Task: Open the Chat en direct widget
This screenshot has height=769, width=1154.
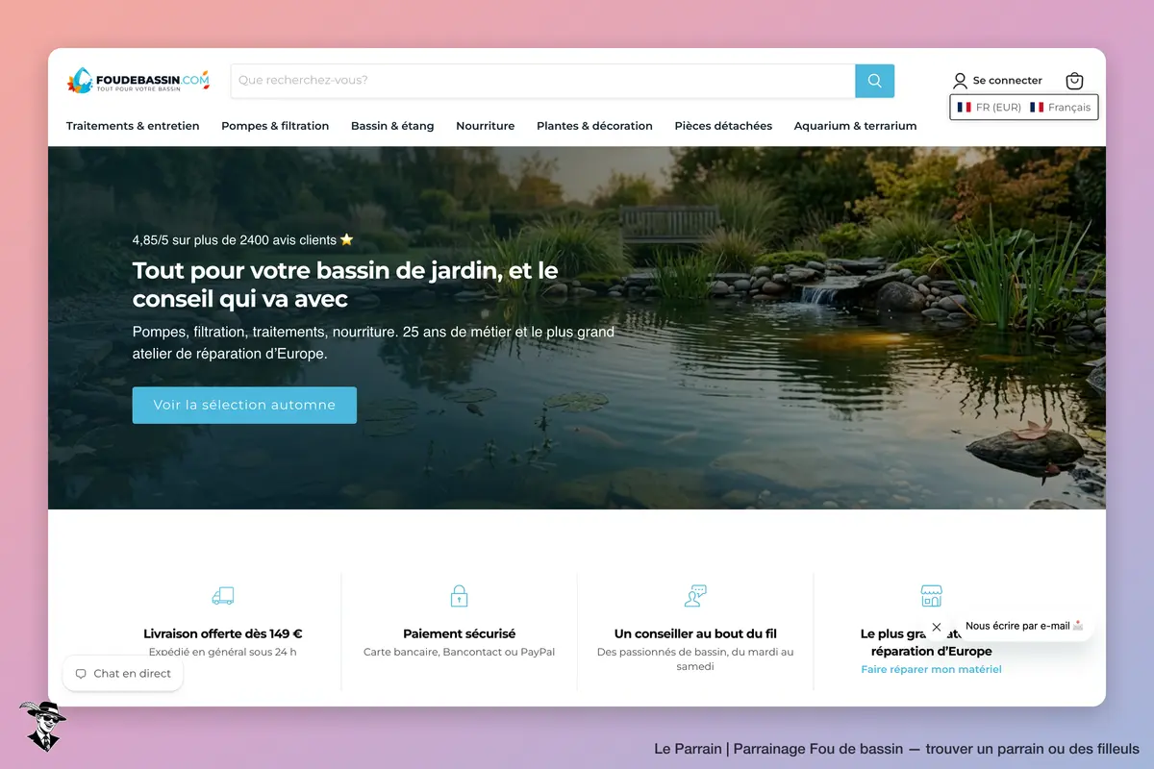Action: [123, 674]
